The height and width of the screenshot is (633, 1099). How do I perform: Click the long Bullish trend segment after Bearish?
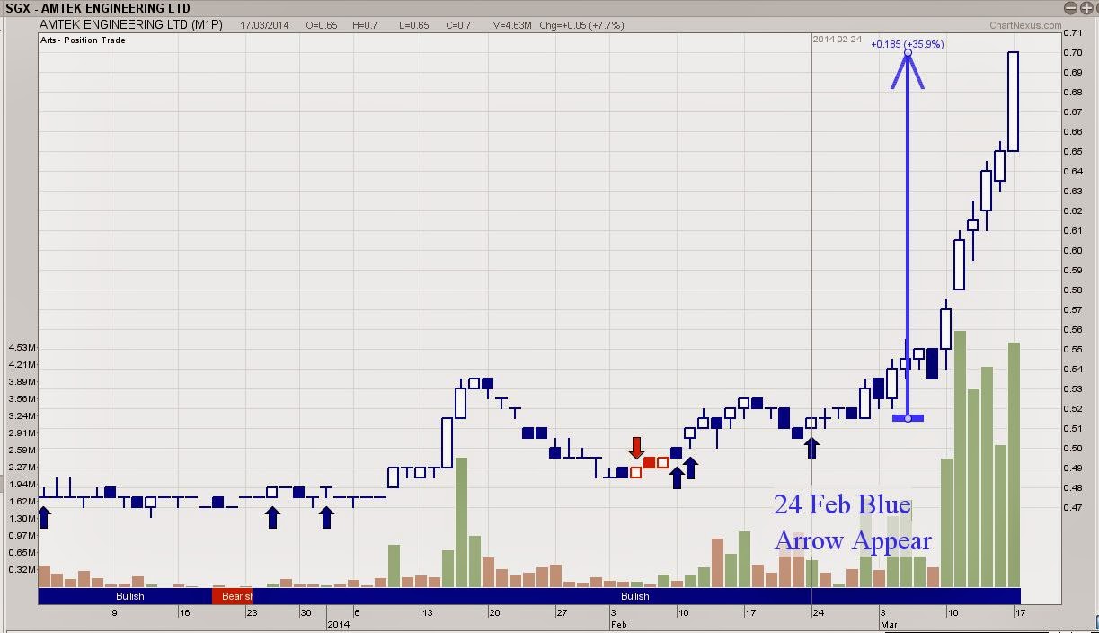point(636,596)
